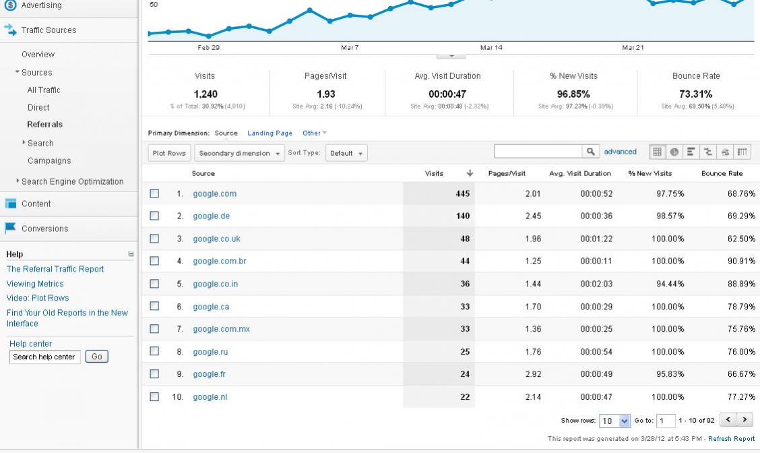
Task: Open All Traffic report
Action: coord(44,90)
